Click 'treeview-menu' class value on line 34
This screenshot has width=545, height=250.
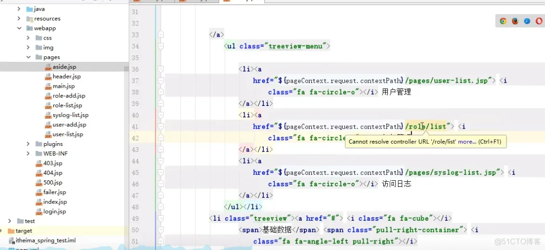coord(296,46)
